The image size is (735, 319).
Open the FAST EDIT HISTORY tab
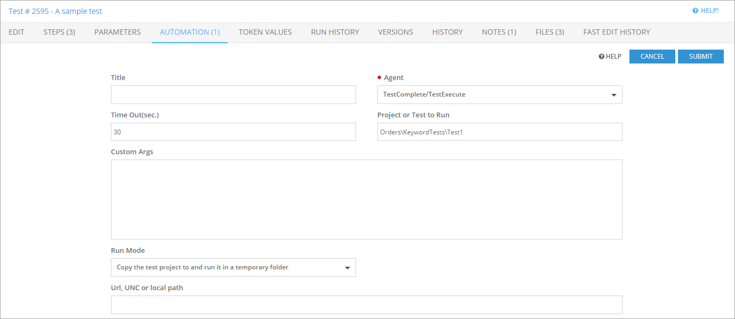point(616,32)
